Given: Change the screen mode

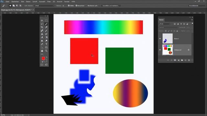Looking at the screenshot, I should coord(46,65).
